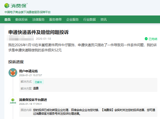Image resolution: width=160 pixels, height=119 pixels.
Task: Click the tagline 中国电子商会旗下消费者服务保障平台
Action: tap(28, 12)
